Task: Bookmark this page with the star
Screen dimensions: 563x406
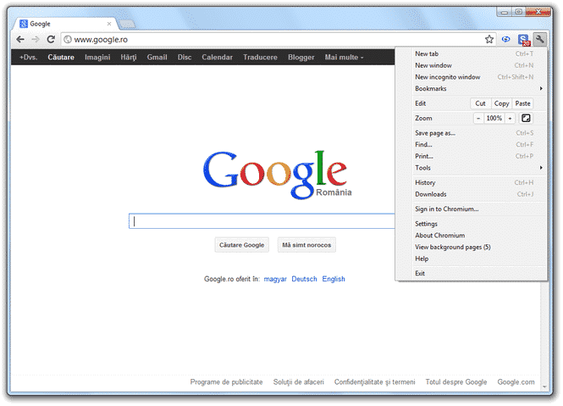Action: [489, 39]
